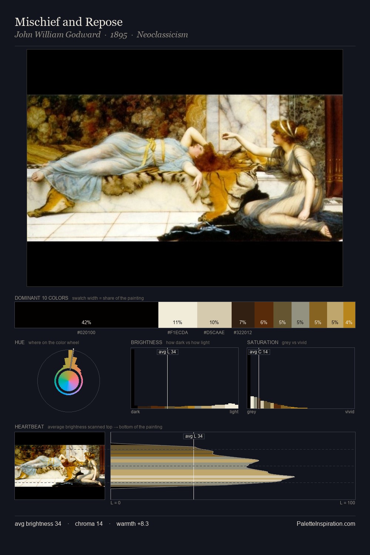The width and height of the screenshot is (370, 555).
Task: Select the rust brown 6% swatch
Action: pyautogui.click(x=264, y=315)
